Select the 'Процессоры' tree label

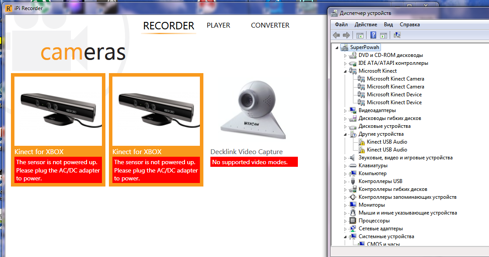(x=374, y=221)
